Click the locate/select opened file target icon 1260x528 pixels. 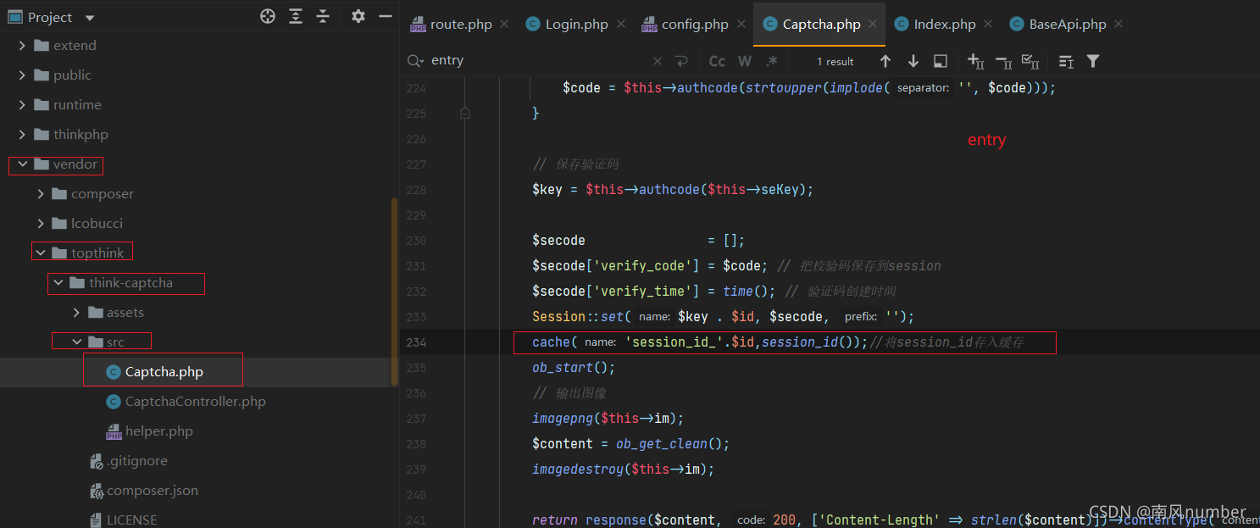tap(268, 16)
